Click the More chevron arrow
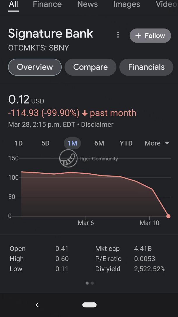The width and height of the screenshot is (178, 317). coord(167,143)
